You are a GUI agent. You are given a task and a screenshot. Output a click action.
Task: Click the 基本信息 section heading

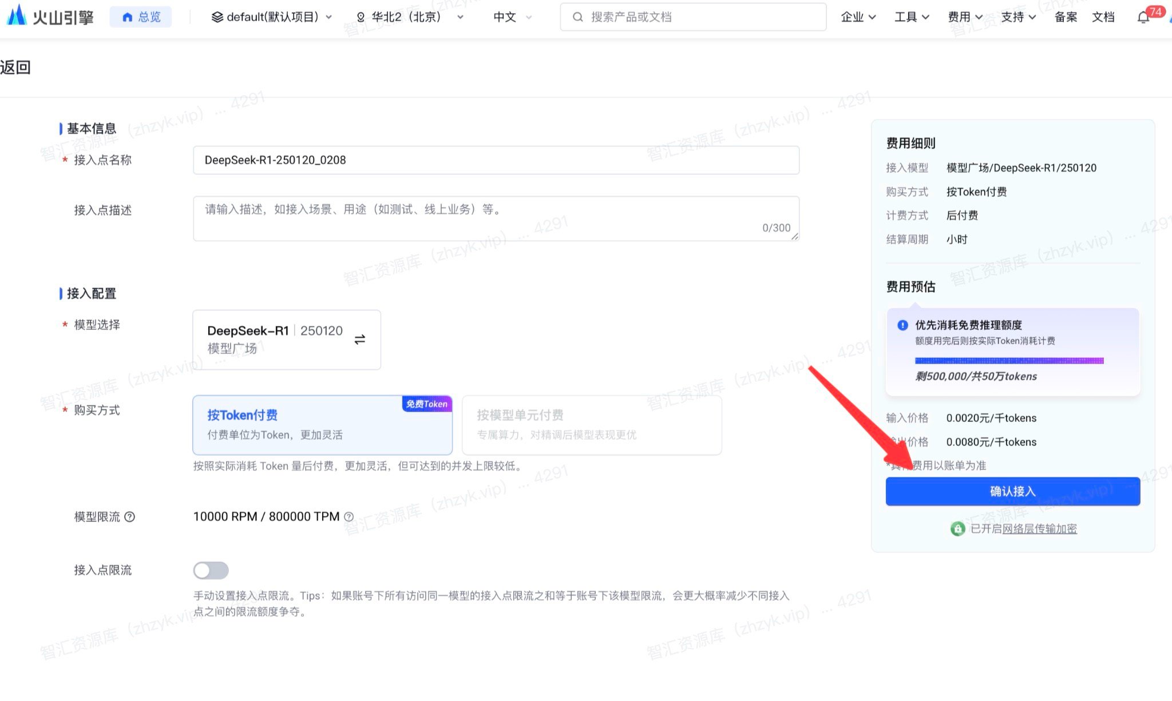(x=92, y=129)
